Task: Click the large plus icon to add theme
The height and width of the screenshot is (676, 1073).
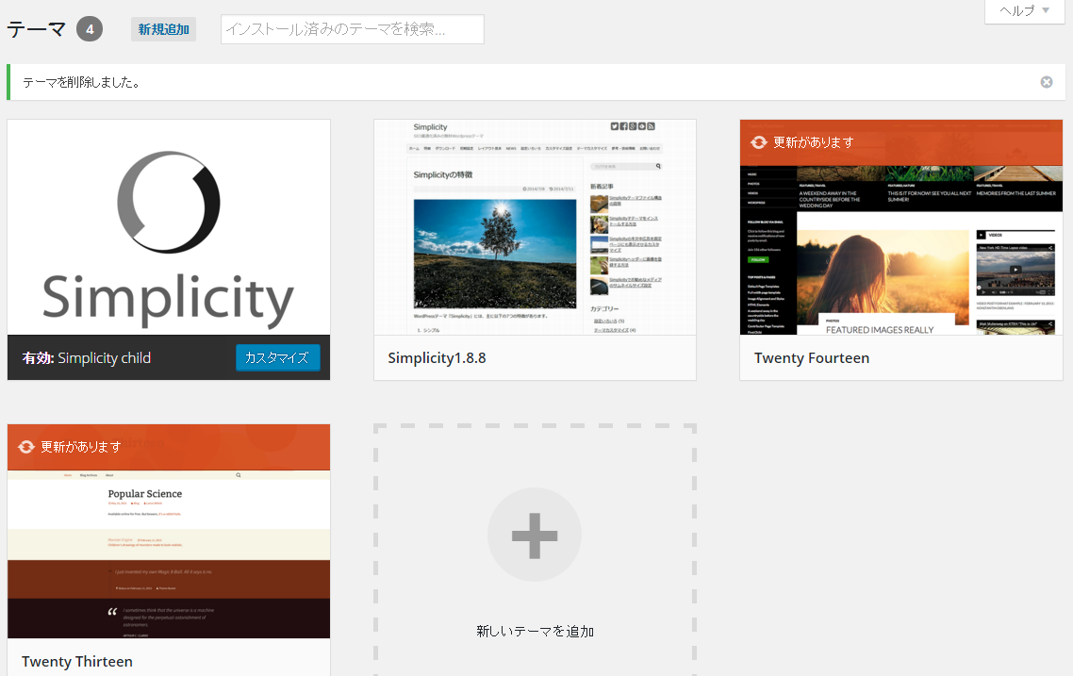Action: pos(534,535)
